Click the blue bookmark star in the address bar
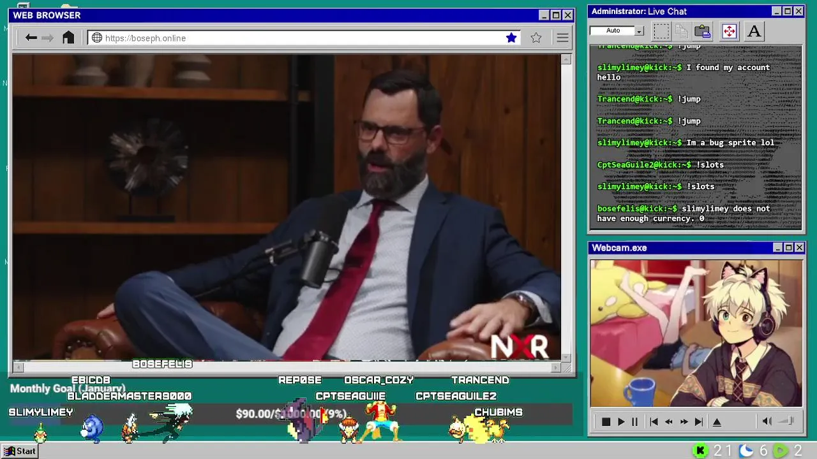This screenshot has height=459, width=817. 511,38
